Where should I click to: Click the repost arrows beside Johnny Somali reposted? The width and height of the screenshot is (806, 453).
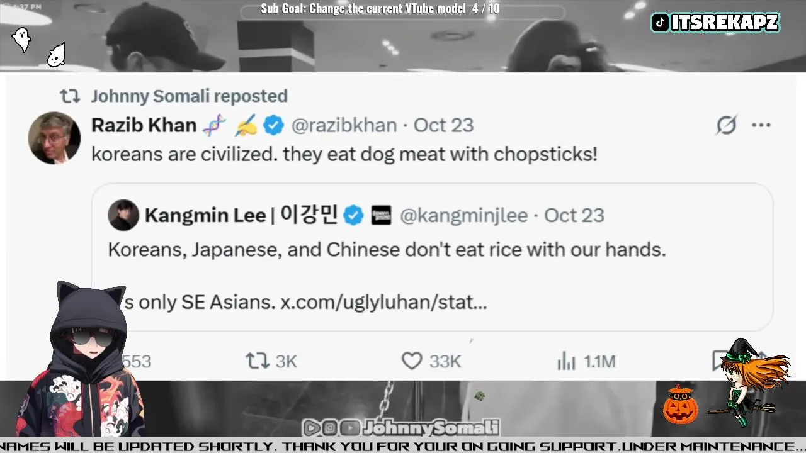tap(70, 96)
